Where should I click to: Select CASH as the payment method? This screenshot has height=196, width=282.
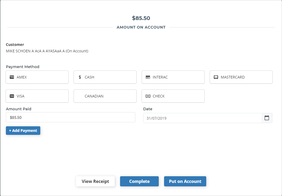(105, 77)
